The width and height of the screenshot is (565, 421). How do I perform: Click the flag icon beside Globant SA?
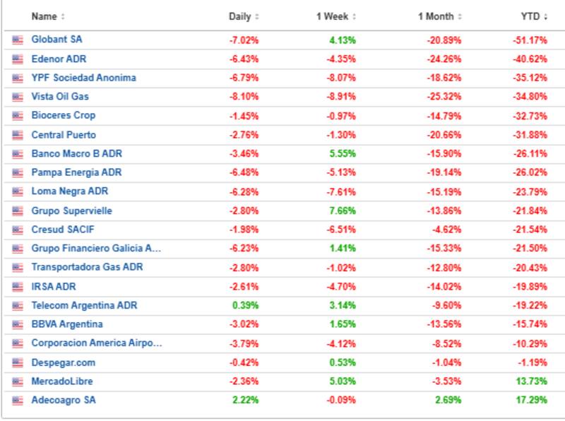18,40
